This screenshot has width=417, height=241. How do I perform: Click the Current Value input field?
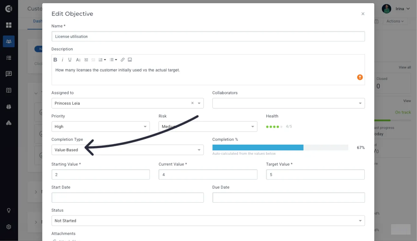(208, 174)
